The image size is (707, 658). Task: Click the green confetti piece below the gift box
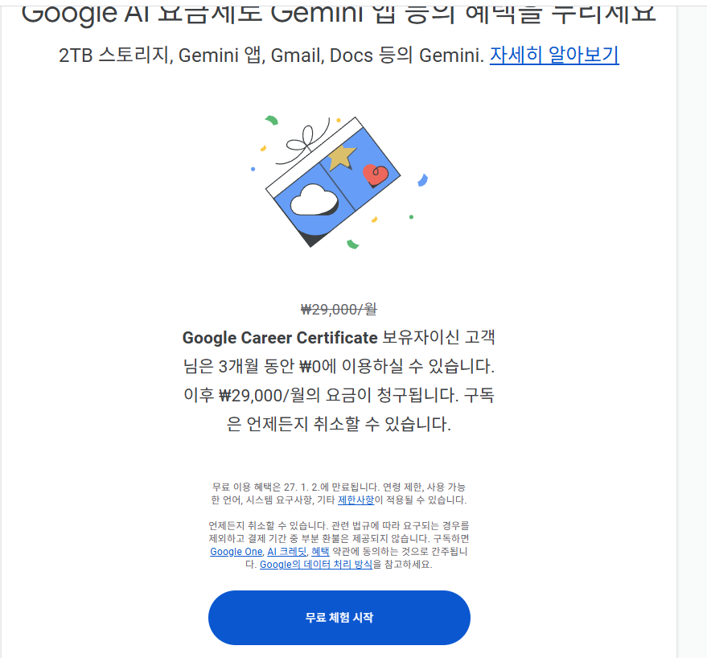tap(352, 245)
